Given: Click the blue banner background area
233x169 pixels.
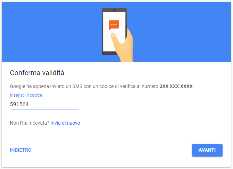Looking at the screenshot, I should [44, 32].
